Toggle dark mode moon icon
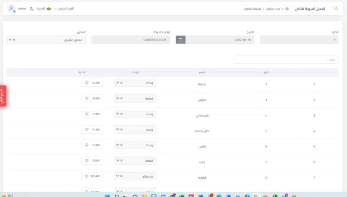The width and height of the screenshot is (347, 197). [x=32, y=9]
